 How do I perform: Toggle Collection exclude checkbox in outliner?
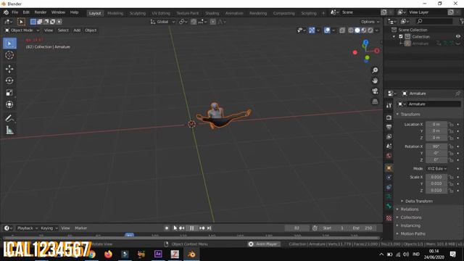tap(401, 37)
